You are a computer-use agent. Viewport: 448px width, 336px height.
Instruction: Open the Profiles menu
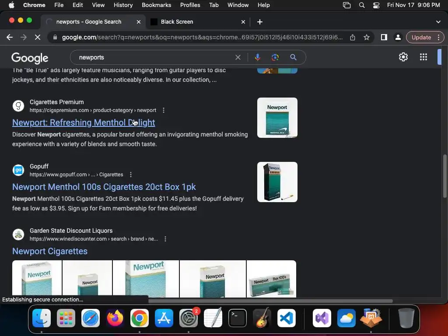coord(190,5)
